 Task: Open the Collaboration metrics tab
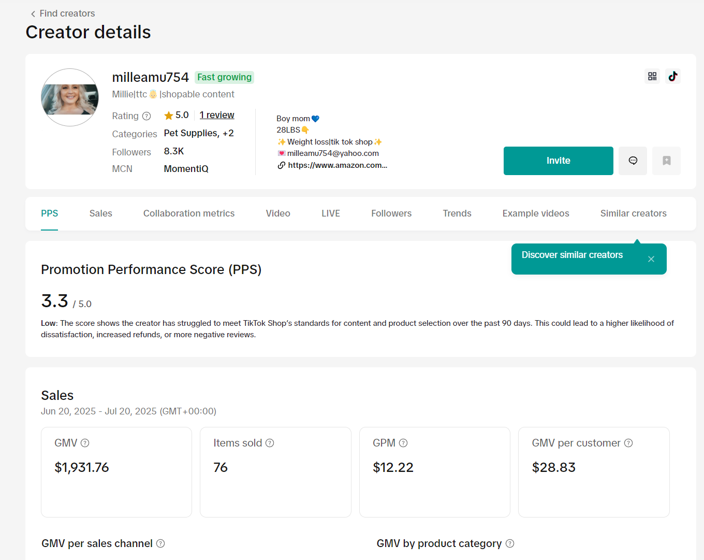pyautogui.click(x=189, y=213)
